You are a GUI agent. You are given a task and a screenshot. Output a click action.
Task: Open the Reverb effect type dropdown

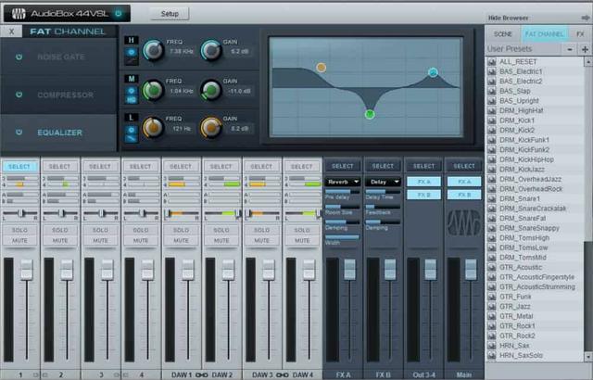343,182
